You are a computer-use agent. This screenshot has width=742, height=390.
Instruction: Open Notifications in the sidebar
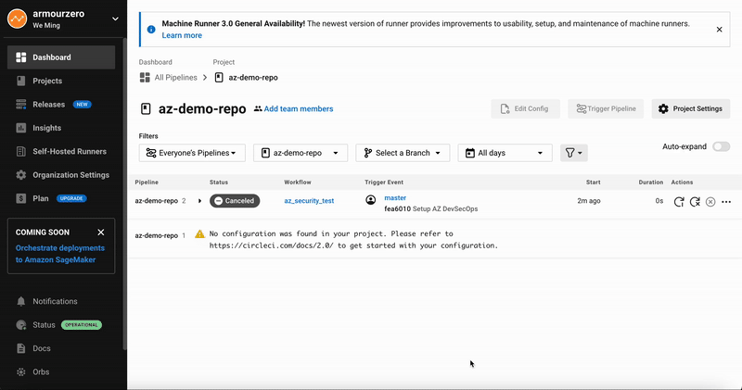(x=55, y=301)
